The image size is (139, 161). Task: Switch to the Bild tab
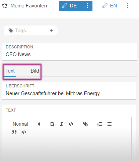click(35, 71)
